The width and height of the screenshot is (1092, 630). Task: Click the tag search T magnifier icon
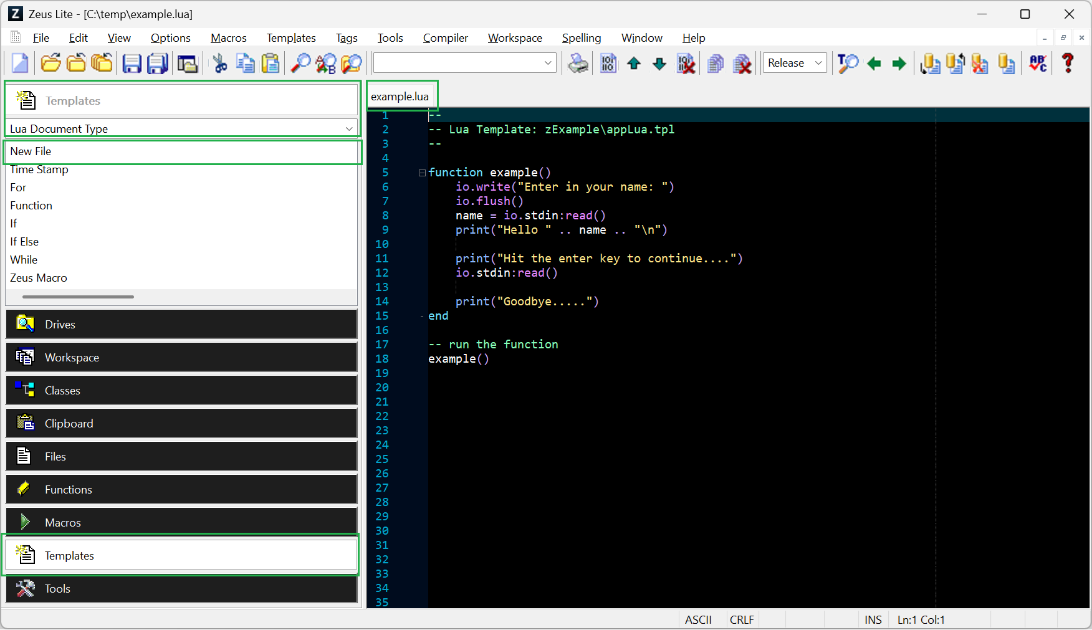tap(848, 63)
